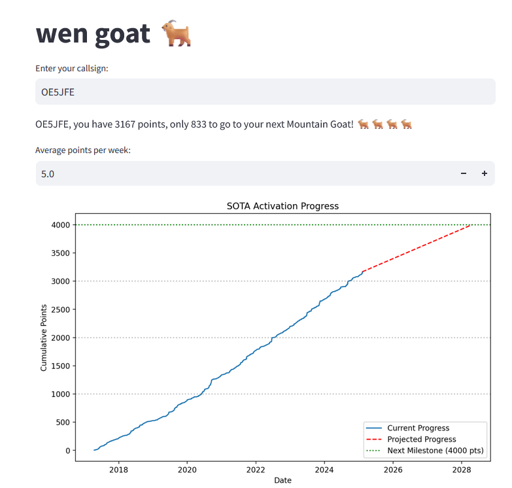
Task: Click the "Average points per week:" label
Action: tap(83, 150)
